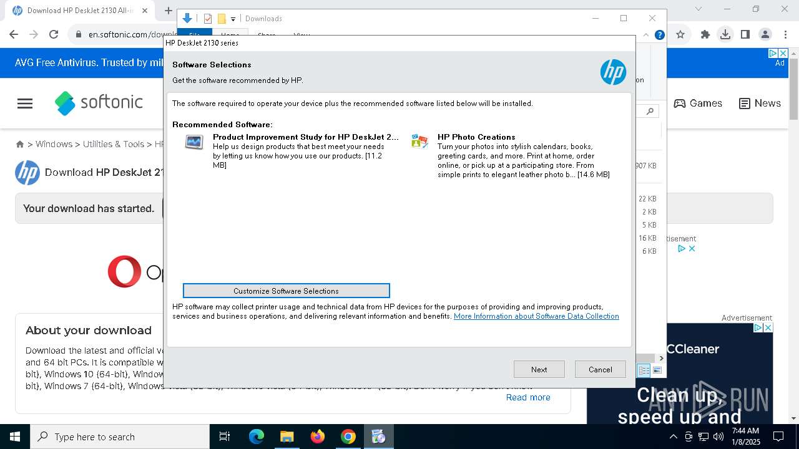Toggle Chrome side panel icon
This screenshot has width=799, height=449.
(745, 34)
